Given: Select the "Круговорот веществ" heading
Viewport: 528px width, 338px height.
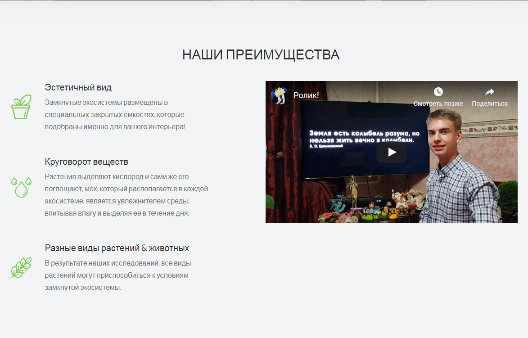Looking at the screenshot, I should point(86,162).
